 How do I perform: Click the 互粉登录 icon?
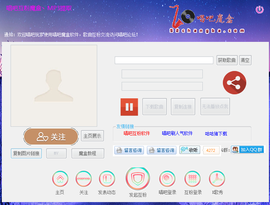[193, 179]
